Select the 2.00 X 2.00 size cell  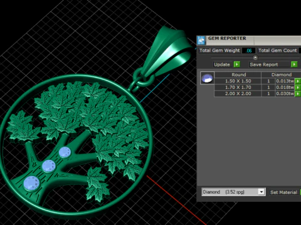pos(238,94)
